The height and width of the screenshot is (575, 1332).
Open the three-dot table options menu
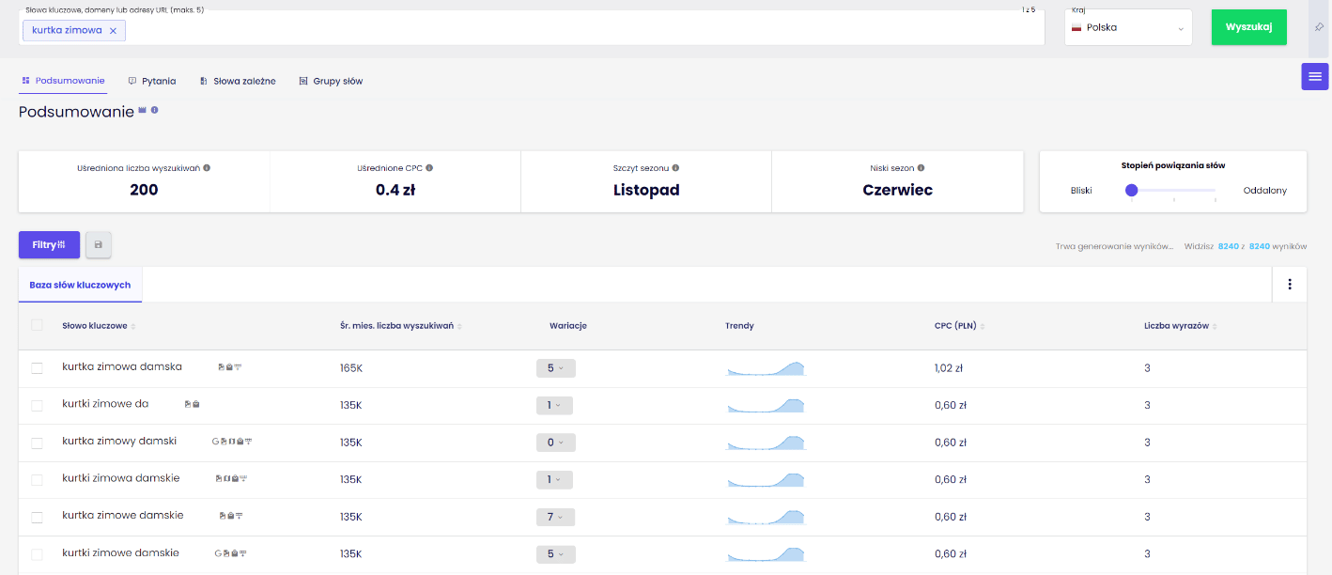pyautogui.click(x=1290, y=284)
